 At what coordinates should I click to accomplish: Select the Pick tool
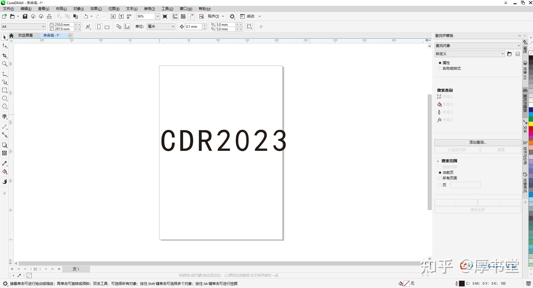pyautogui.click(x=4, y=37)
